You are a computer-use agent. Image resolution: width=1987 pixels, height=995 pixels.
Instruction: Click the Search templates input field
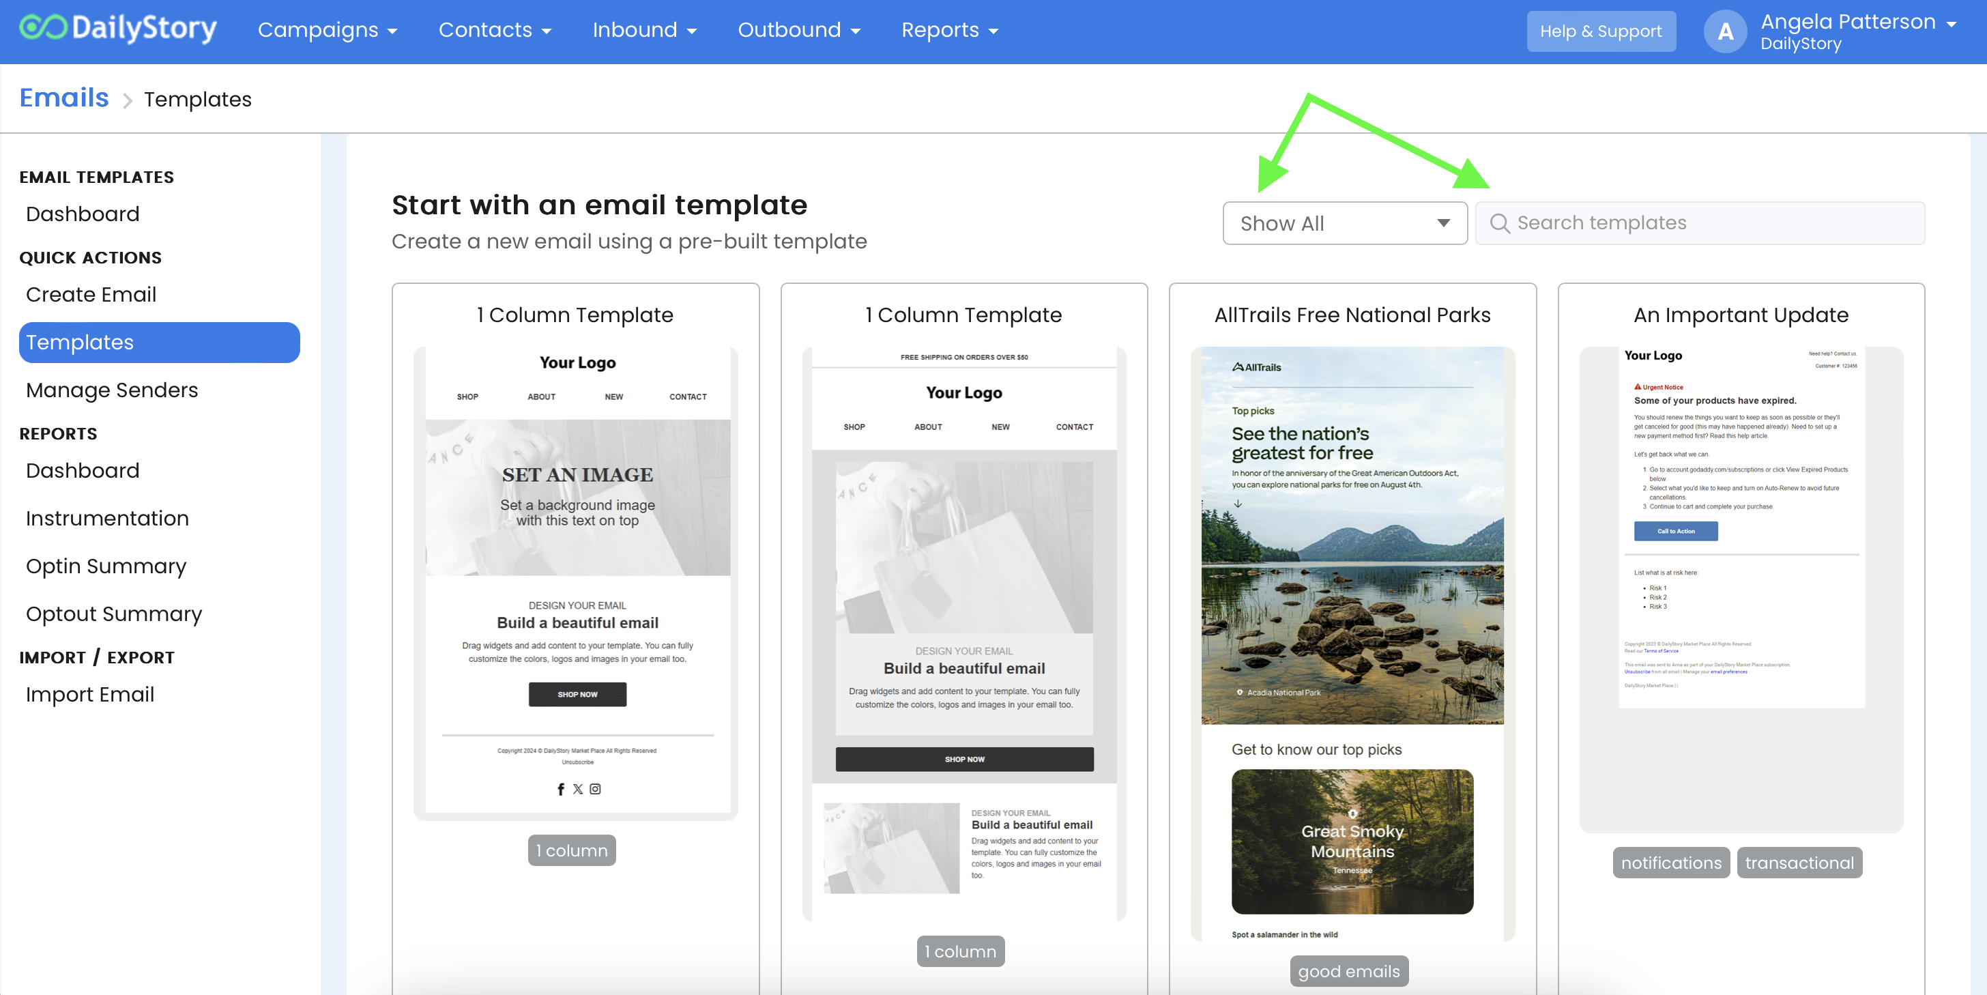pyautogui.click(x=1700, y=224)
